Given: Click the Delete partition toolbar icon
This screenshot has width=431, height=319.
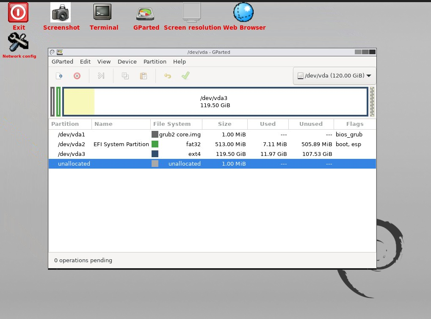Looking at the screenshot, I should point(77,76).
